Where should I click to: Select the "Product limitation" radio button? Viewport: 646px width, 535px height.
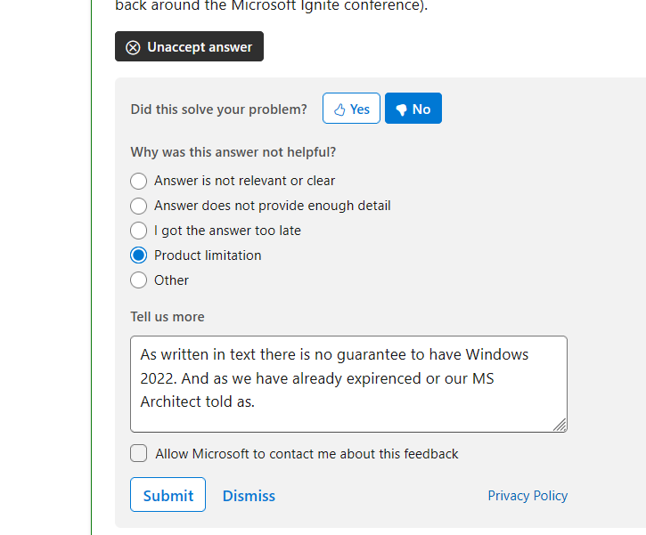point(139,255)
